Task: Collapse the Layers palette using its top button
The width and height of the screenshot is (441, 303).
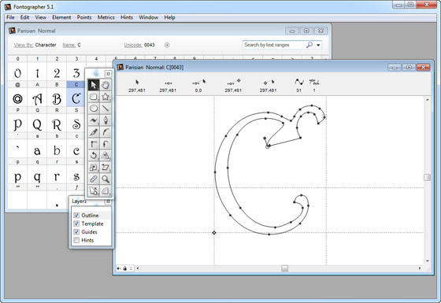Action: (108, 201)
